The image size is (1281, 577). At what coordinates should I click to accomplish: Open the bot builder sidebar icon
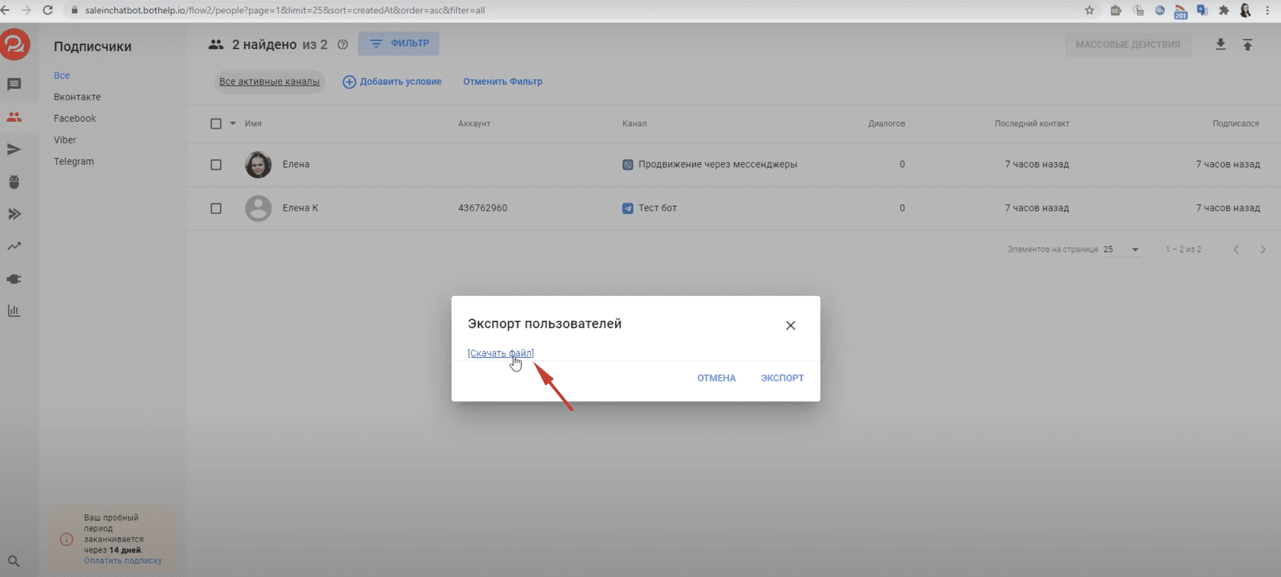tap(14, 182)
